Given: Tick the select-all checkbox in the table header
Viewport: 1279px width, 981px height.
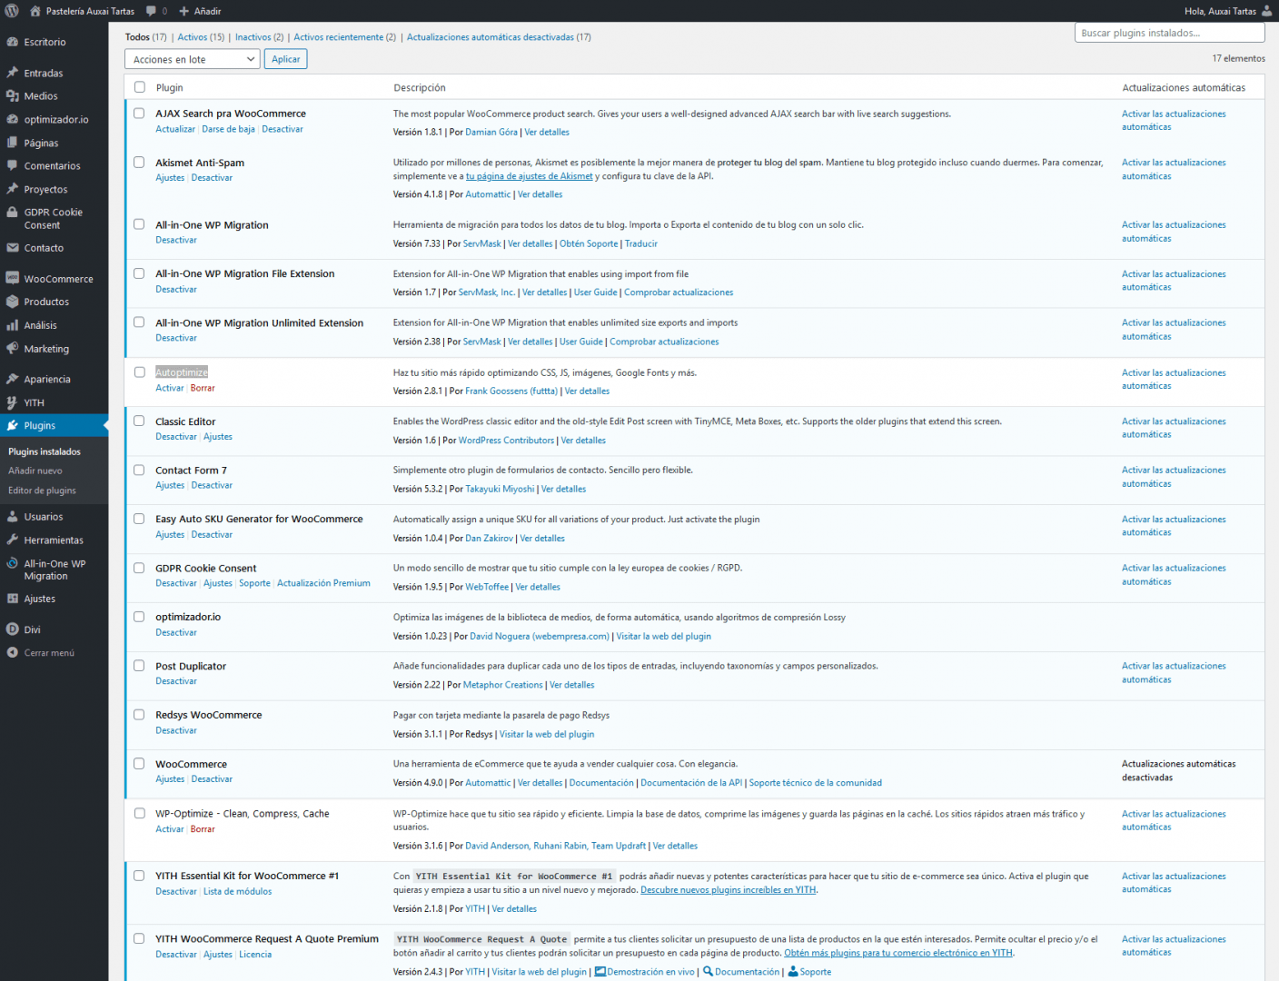Looking at the screenshot, I should click(139, 87).
